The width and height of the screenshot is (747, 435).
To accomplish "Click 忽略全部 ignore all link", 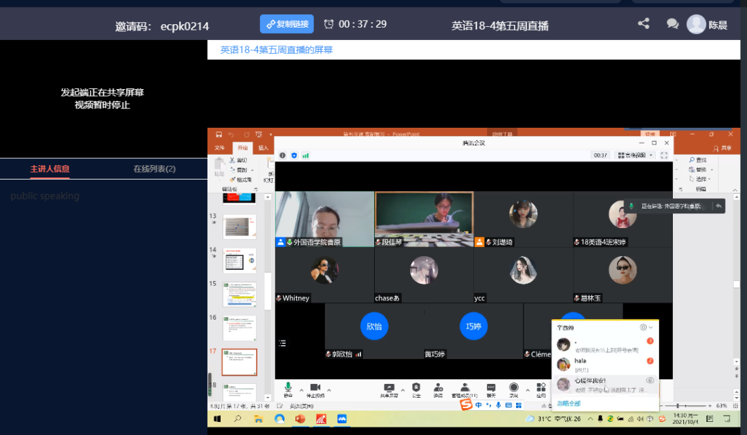I will pyautogui.click(x=569, y=403).
